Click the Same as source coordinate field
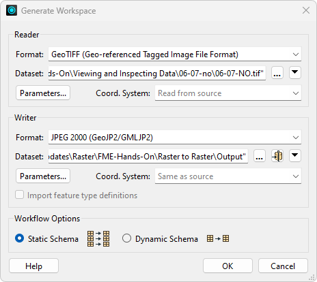 click(x=228, y=176)
